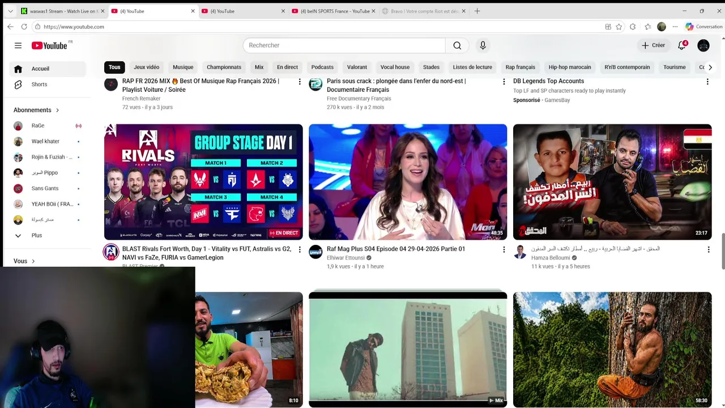Open Paris sous crack documentary title
The width and height of the screenshot is (725, 408).
click(396, 86)
